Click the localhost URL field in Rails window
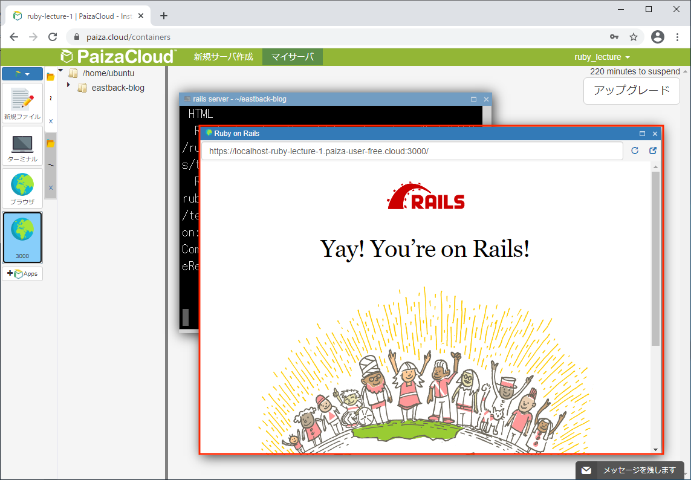691x480 pixels. pyautogui.click(x=412, y=151)
